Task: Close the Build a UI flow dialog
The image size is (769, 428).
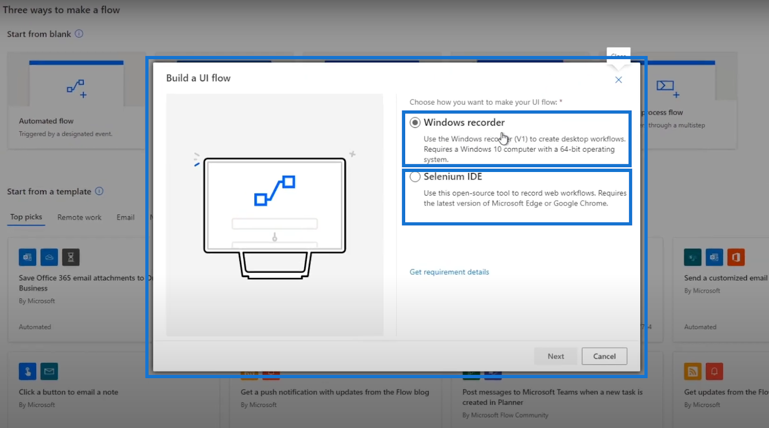Action: point(619,80)
